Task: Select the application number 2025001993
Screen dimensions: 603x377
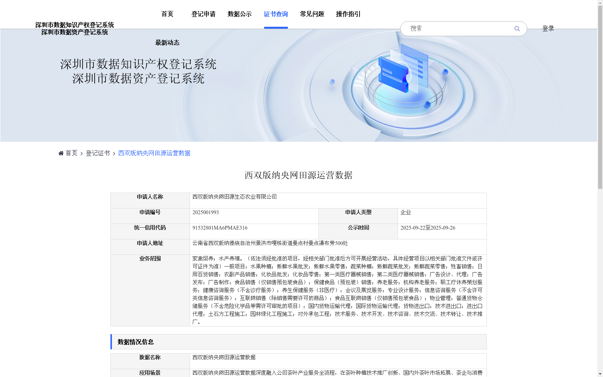Action: click(206, 212)
